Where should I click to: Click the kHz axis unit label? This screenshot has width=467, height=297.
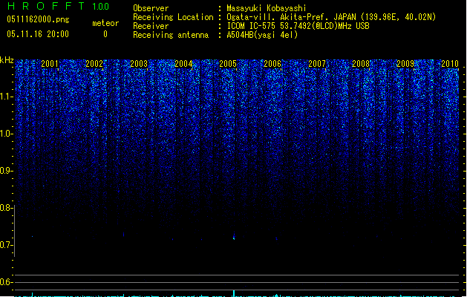[7, 60]
